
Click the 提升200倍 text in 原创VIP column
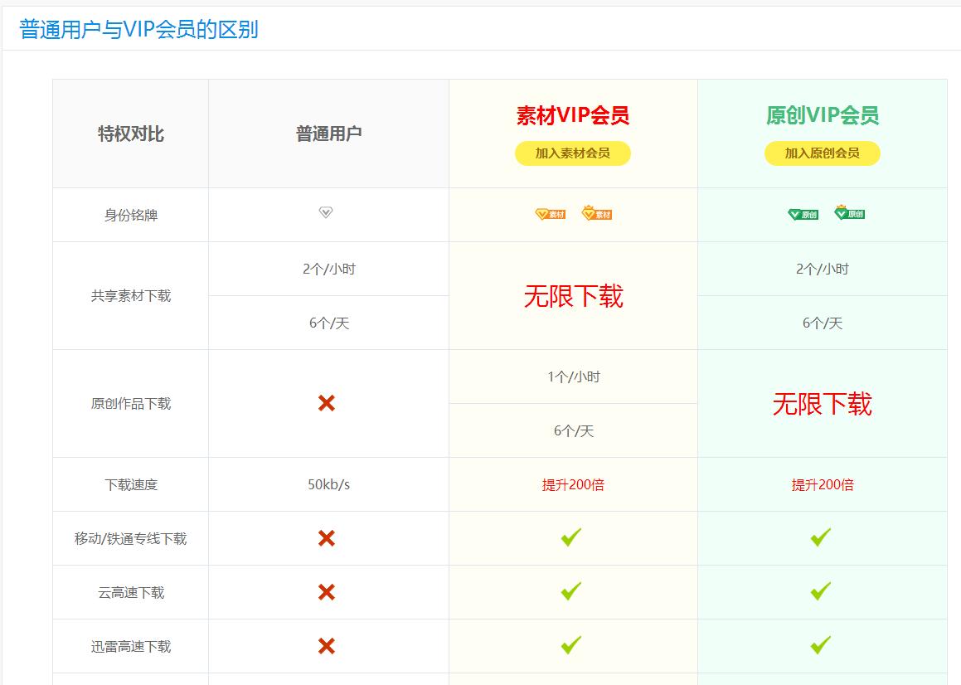(x=821, y=484)
